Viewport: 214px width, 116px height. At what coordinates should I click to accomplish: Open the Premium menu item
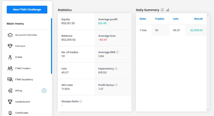pyautogui.click(x=20, y=46)
